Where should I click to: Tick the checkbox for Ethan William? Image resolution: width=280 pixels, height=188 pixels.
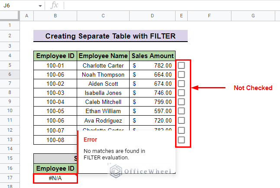click(x=181, y=111)
